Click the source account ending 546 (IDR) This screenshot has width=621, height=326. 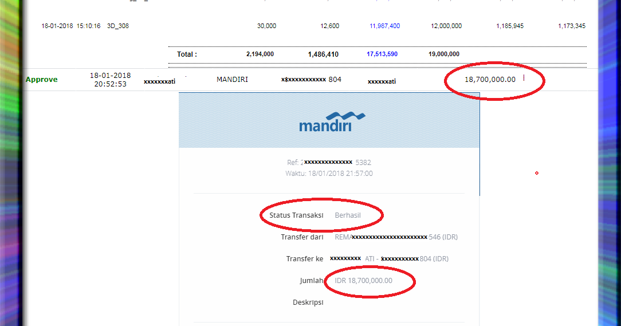pos(396,237)
